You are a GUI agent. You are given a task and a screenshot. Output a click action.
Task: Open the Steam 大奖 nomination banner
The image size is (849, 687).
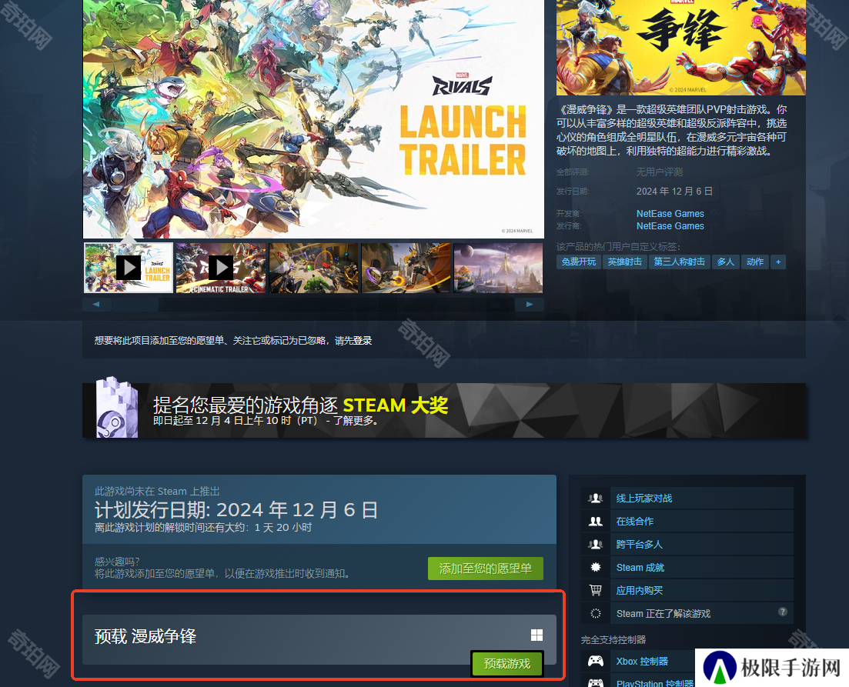(444, 410)
